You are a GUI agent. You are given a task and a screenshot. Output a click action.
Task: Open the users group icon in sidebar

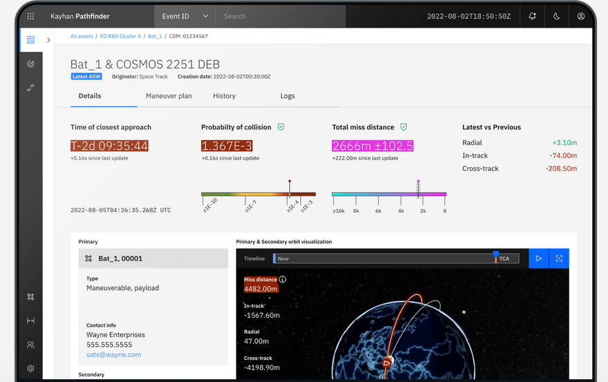pos(30,345)
